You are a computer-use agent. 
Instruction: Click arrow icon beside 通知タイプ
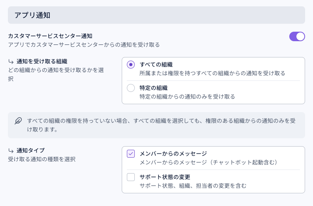[11, 151]
